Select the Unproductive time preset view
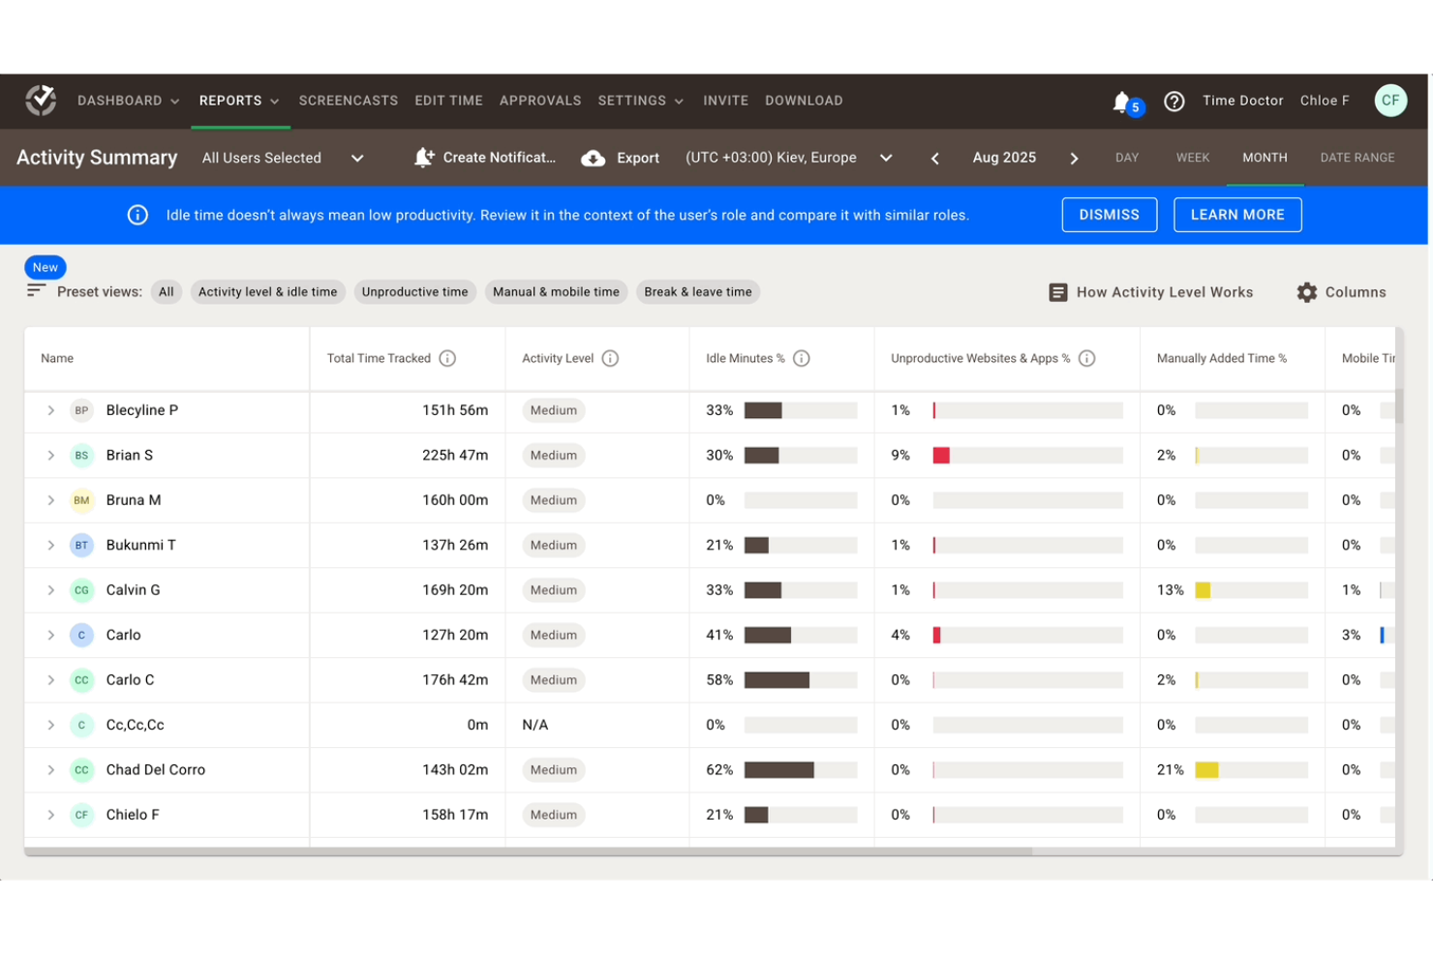The height and width of the screenshot is (955, 1433). point(414,291)
